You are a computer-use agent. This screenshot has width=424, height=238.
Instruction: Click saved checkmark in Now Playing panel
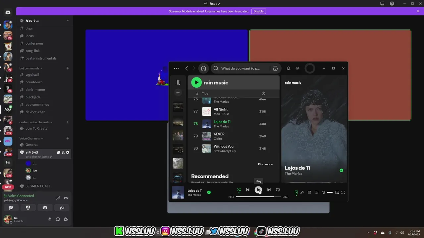click(x=341, y=170)
